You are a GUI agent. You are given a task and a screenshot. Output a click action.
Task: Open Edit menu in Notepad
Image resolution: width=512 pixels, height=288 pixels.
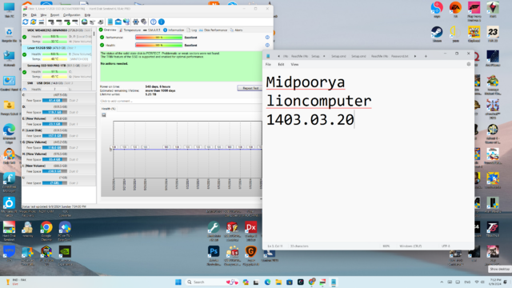pos(281,64)
